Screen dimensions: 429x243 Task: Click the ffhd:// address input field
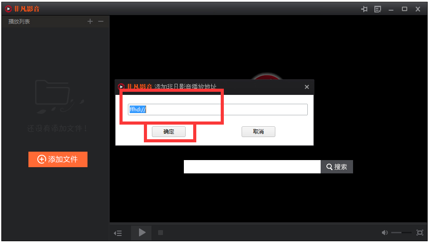(x=218, y=110)
